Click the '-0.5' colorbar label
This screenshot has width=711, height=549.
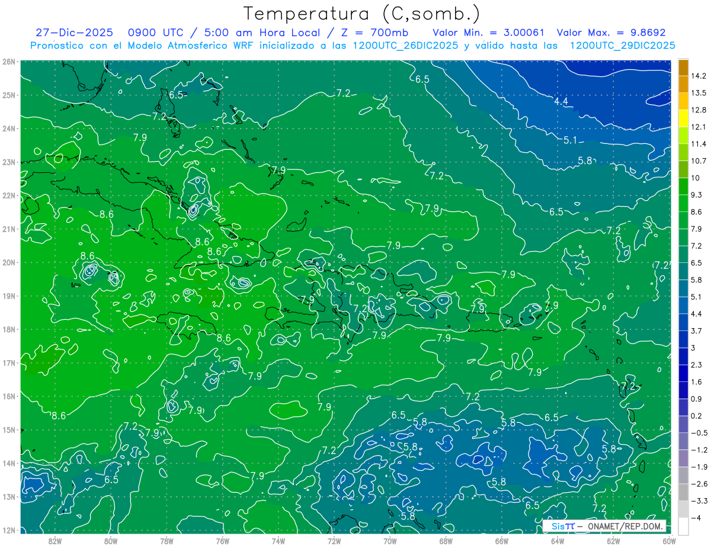pos(699,433)
